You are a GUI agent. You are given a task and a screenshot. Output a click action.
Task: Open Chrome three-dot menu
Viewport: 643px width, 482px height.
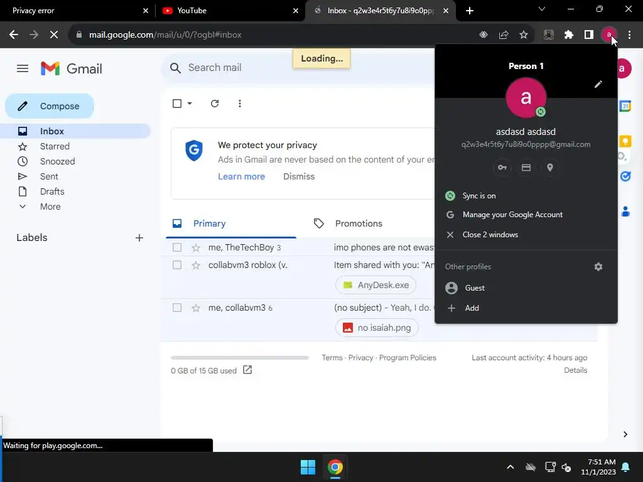pos(629,35)
